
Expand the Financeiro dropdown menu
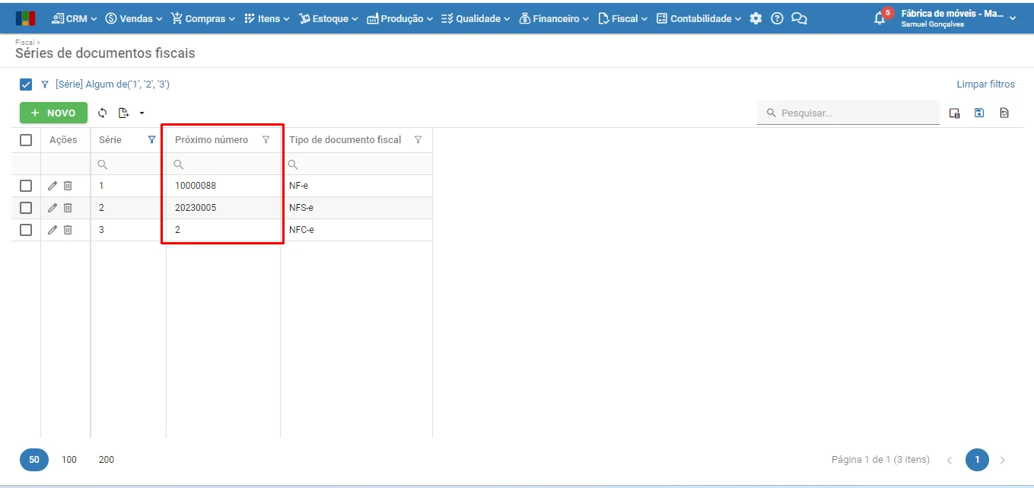(554, 18)
